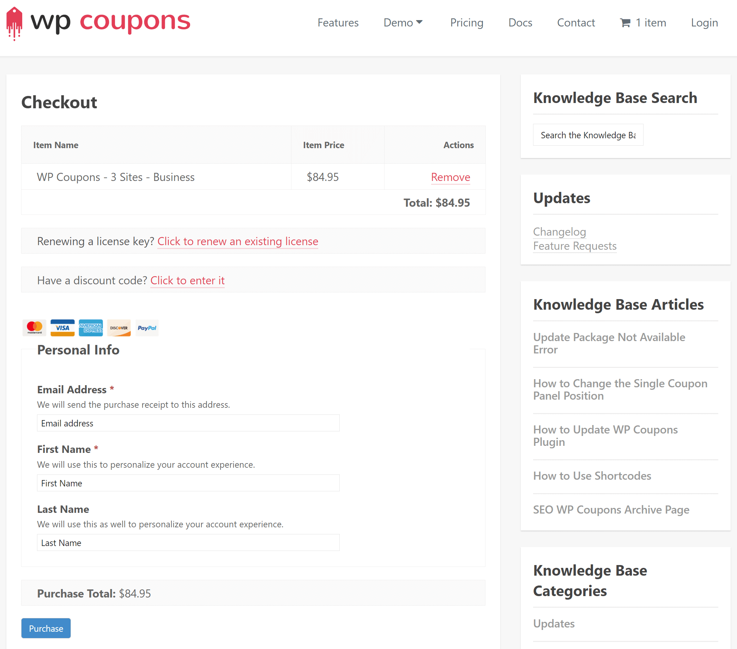
Task: Go to the Pricing page
Action: click(x=466, y=23)
